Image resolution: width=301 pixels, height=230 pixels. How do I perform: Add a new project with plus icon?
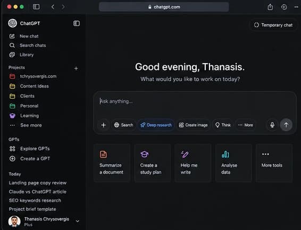(76, 69)
